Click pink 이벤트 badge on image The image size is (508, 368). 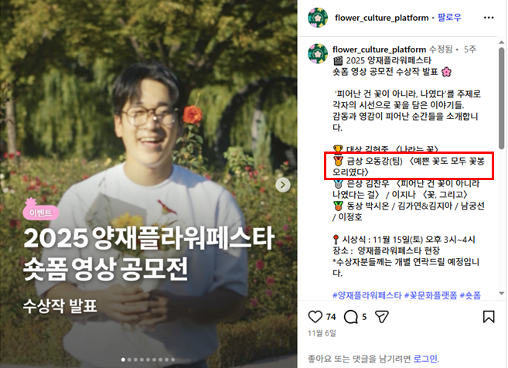pos(40,212)
